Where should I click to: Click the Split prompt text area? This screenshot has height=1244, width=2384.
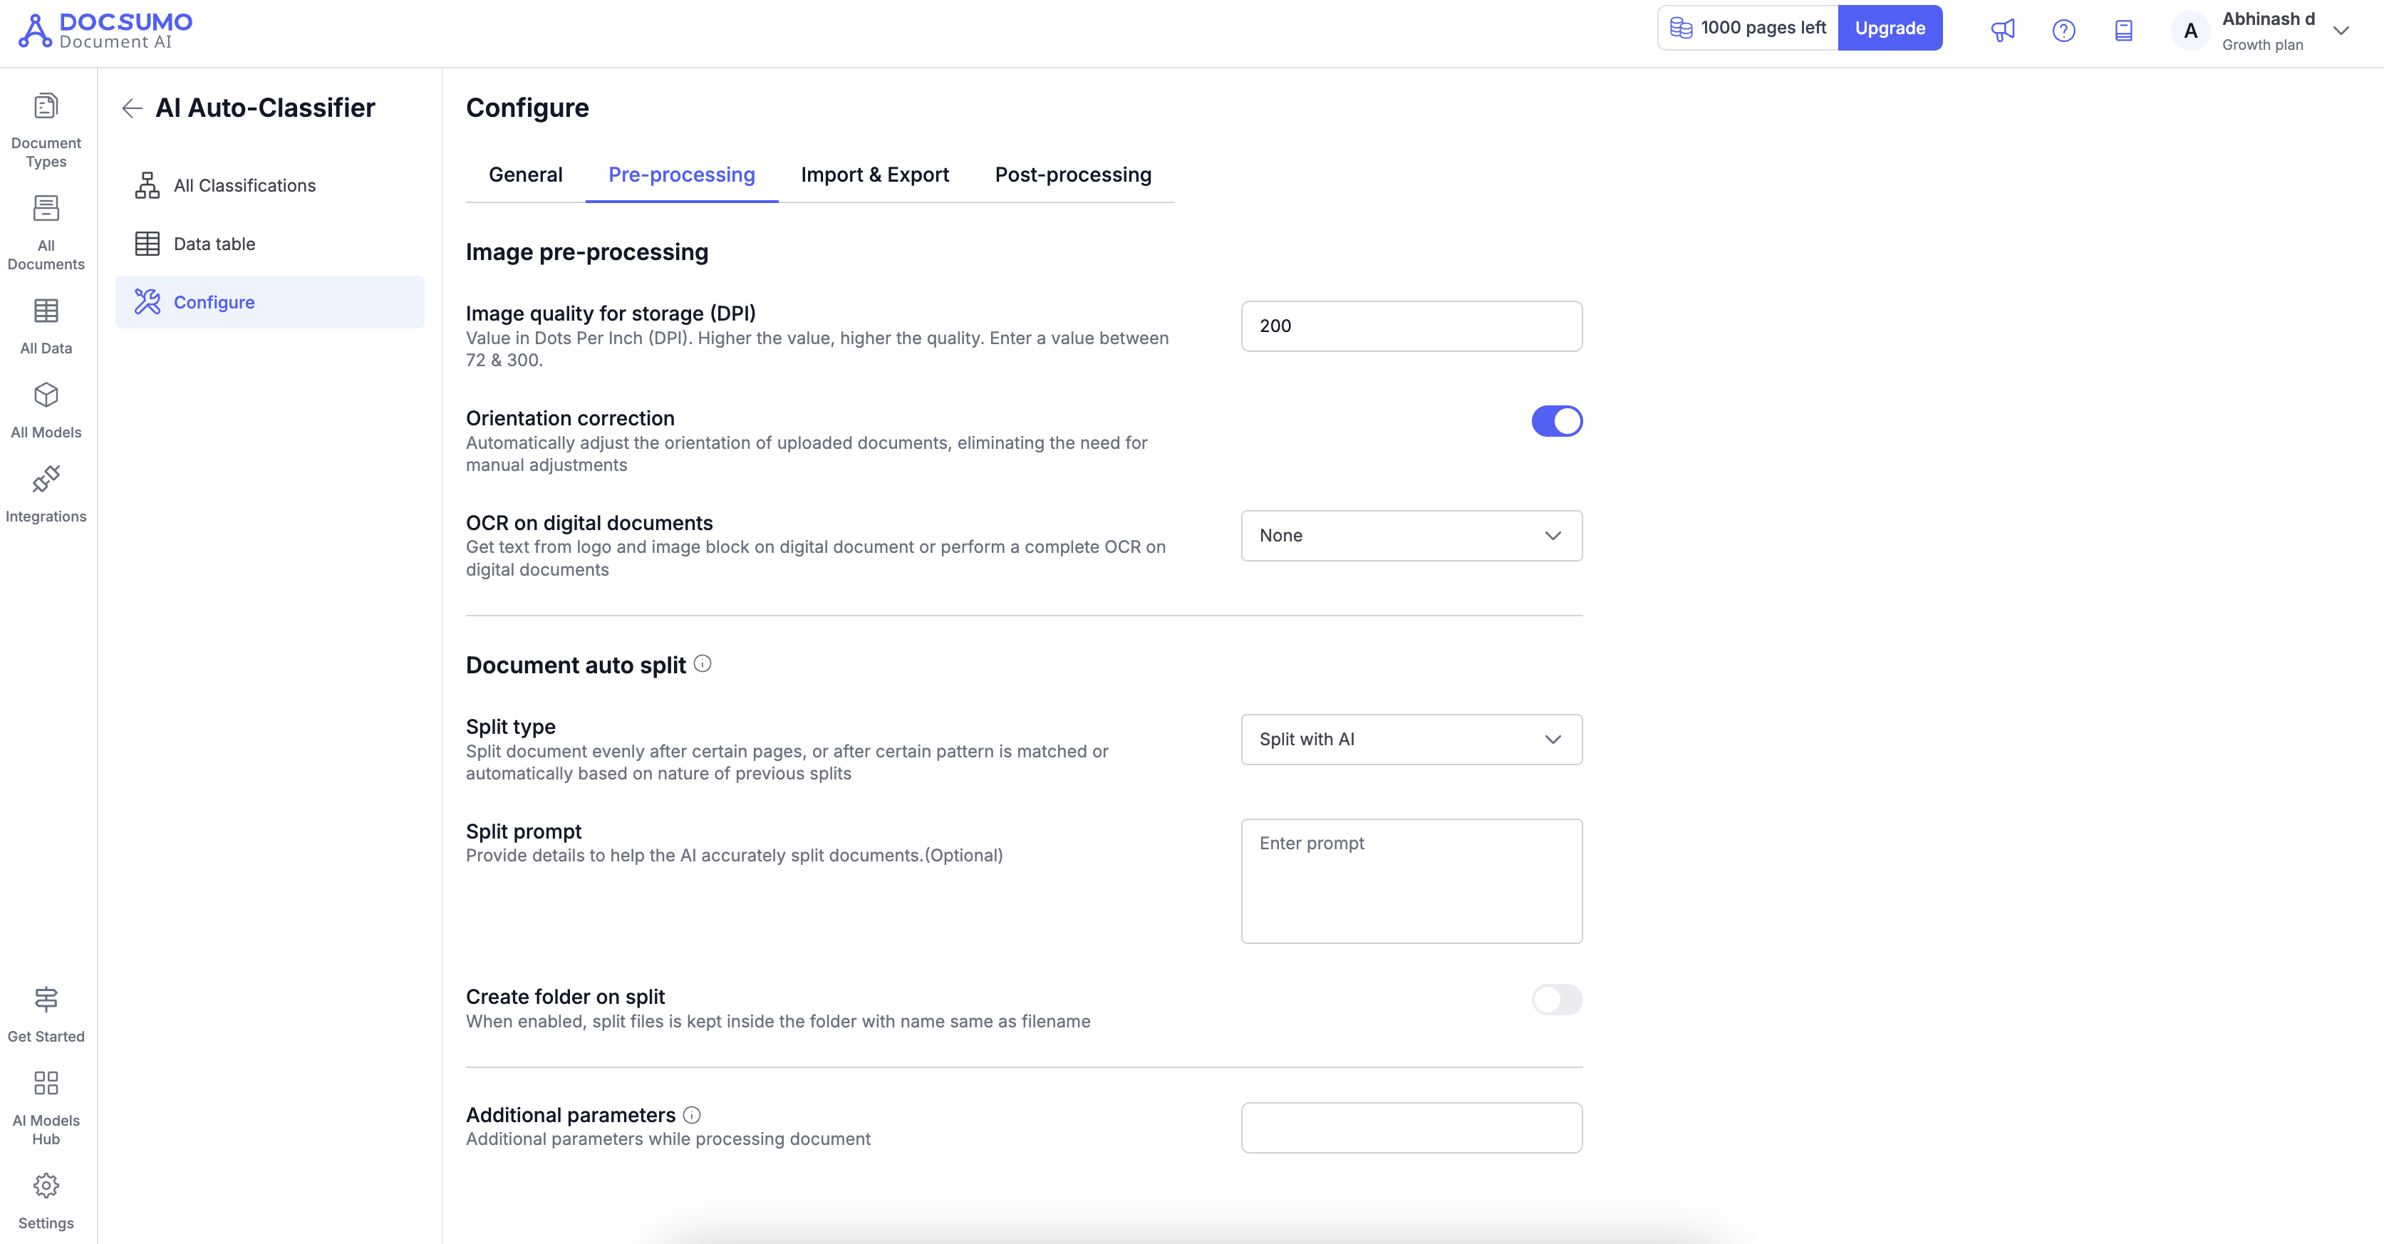1411,880
